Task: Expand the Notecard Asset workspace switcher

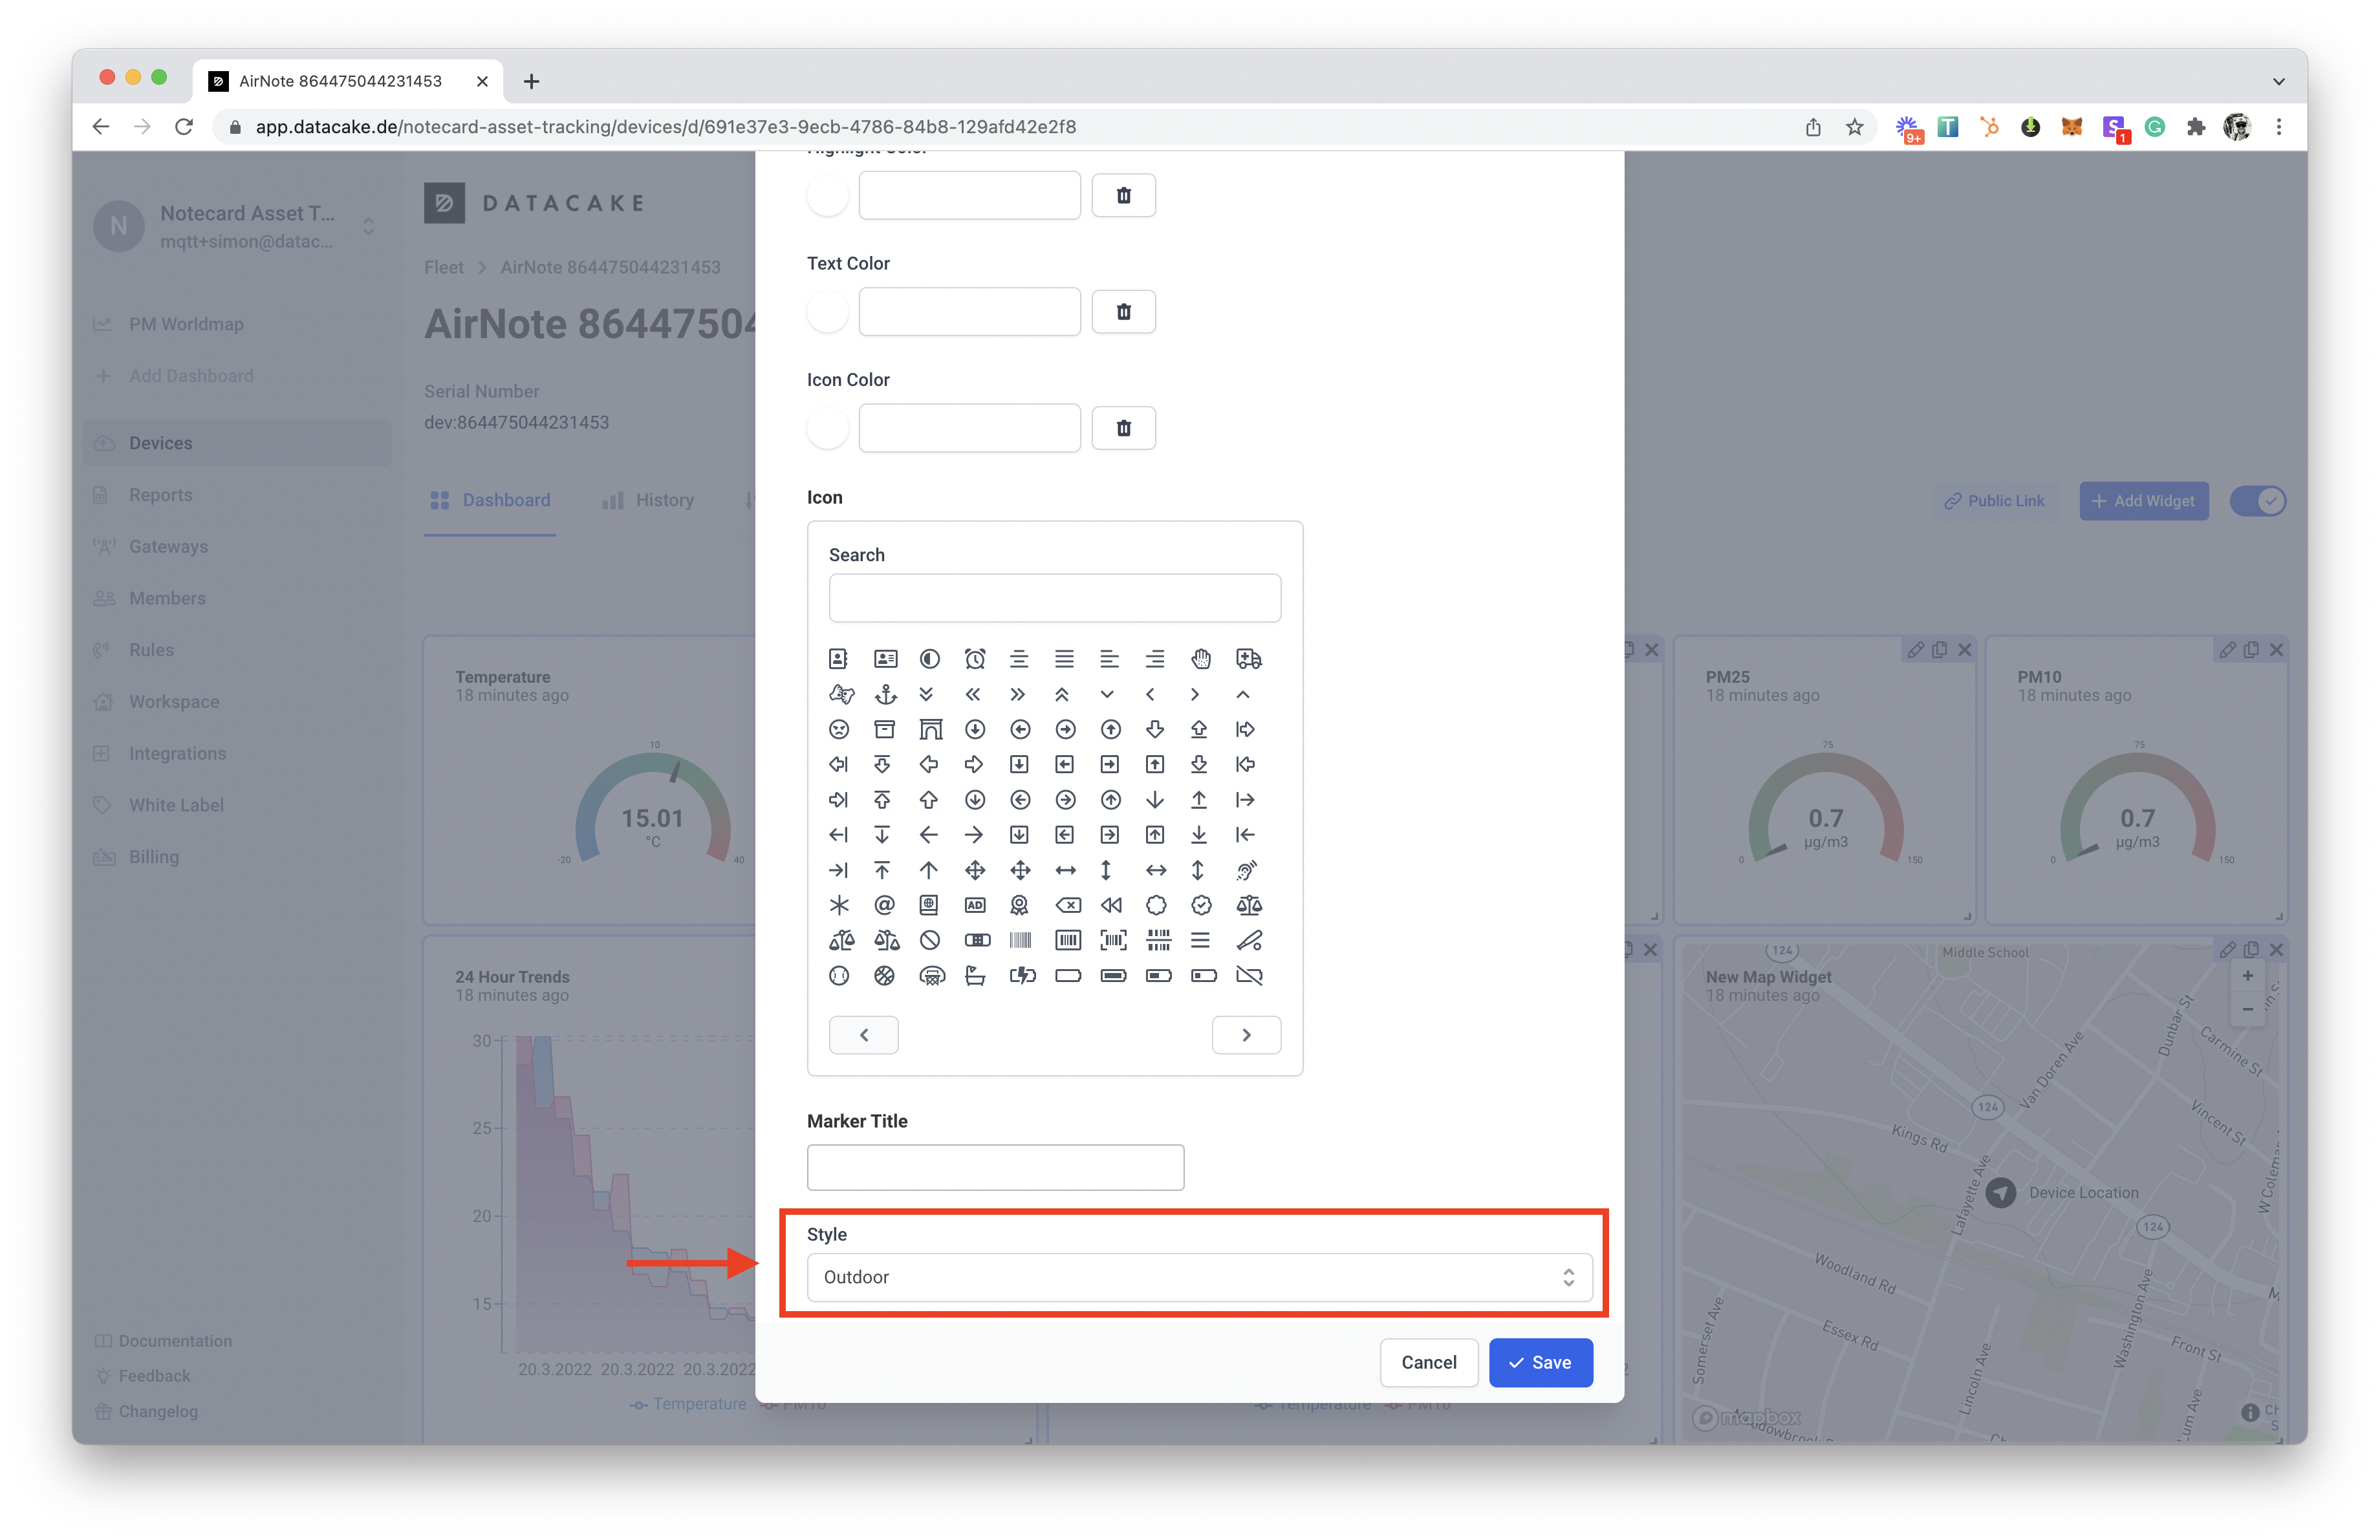Action: [368, 227]
